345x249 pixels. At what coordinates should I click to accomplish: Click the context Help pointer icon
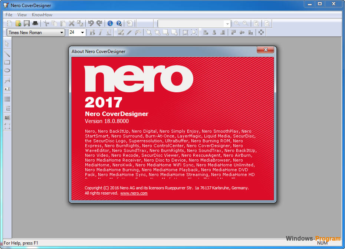pos(119,23)
